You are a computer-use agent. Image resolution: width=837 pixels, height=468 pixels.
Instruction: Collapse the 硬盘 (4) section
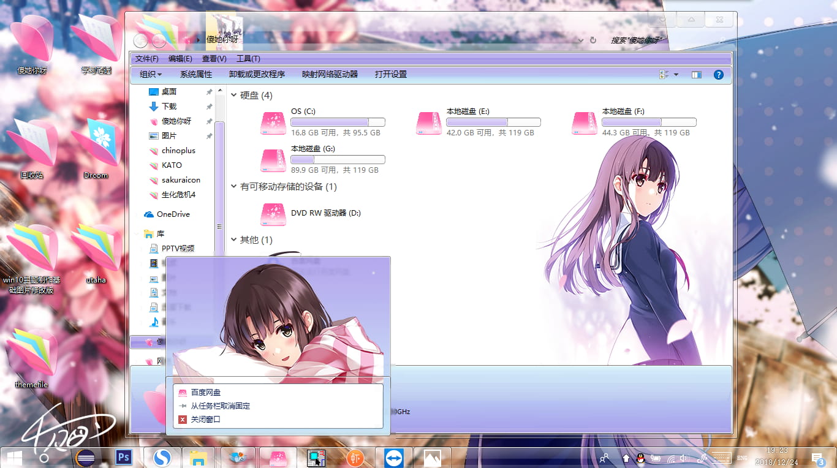point(233,95)
